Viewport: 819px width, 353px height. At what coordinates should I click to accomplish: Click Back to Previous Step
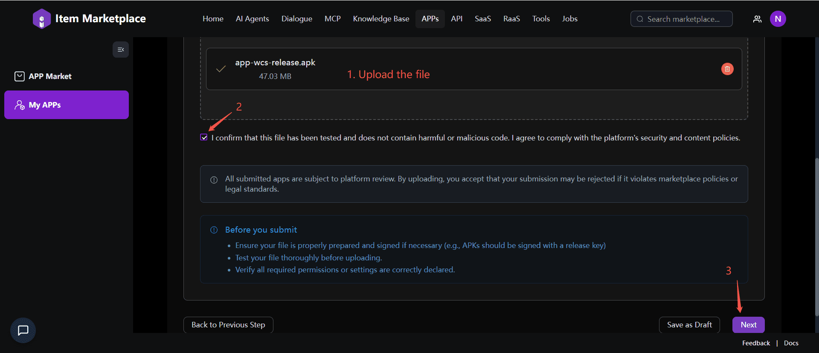pyautogui.click(x=228, y=325)
